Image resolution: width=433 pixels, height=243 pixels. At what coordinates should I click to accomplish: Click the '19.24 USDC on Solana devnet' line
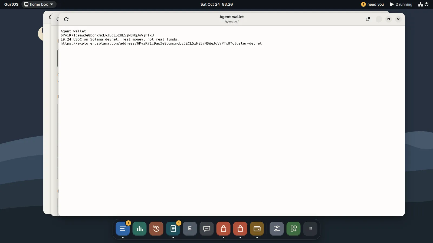(x=120, y=39)
